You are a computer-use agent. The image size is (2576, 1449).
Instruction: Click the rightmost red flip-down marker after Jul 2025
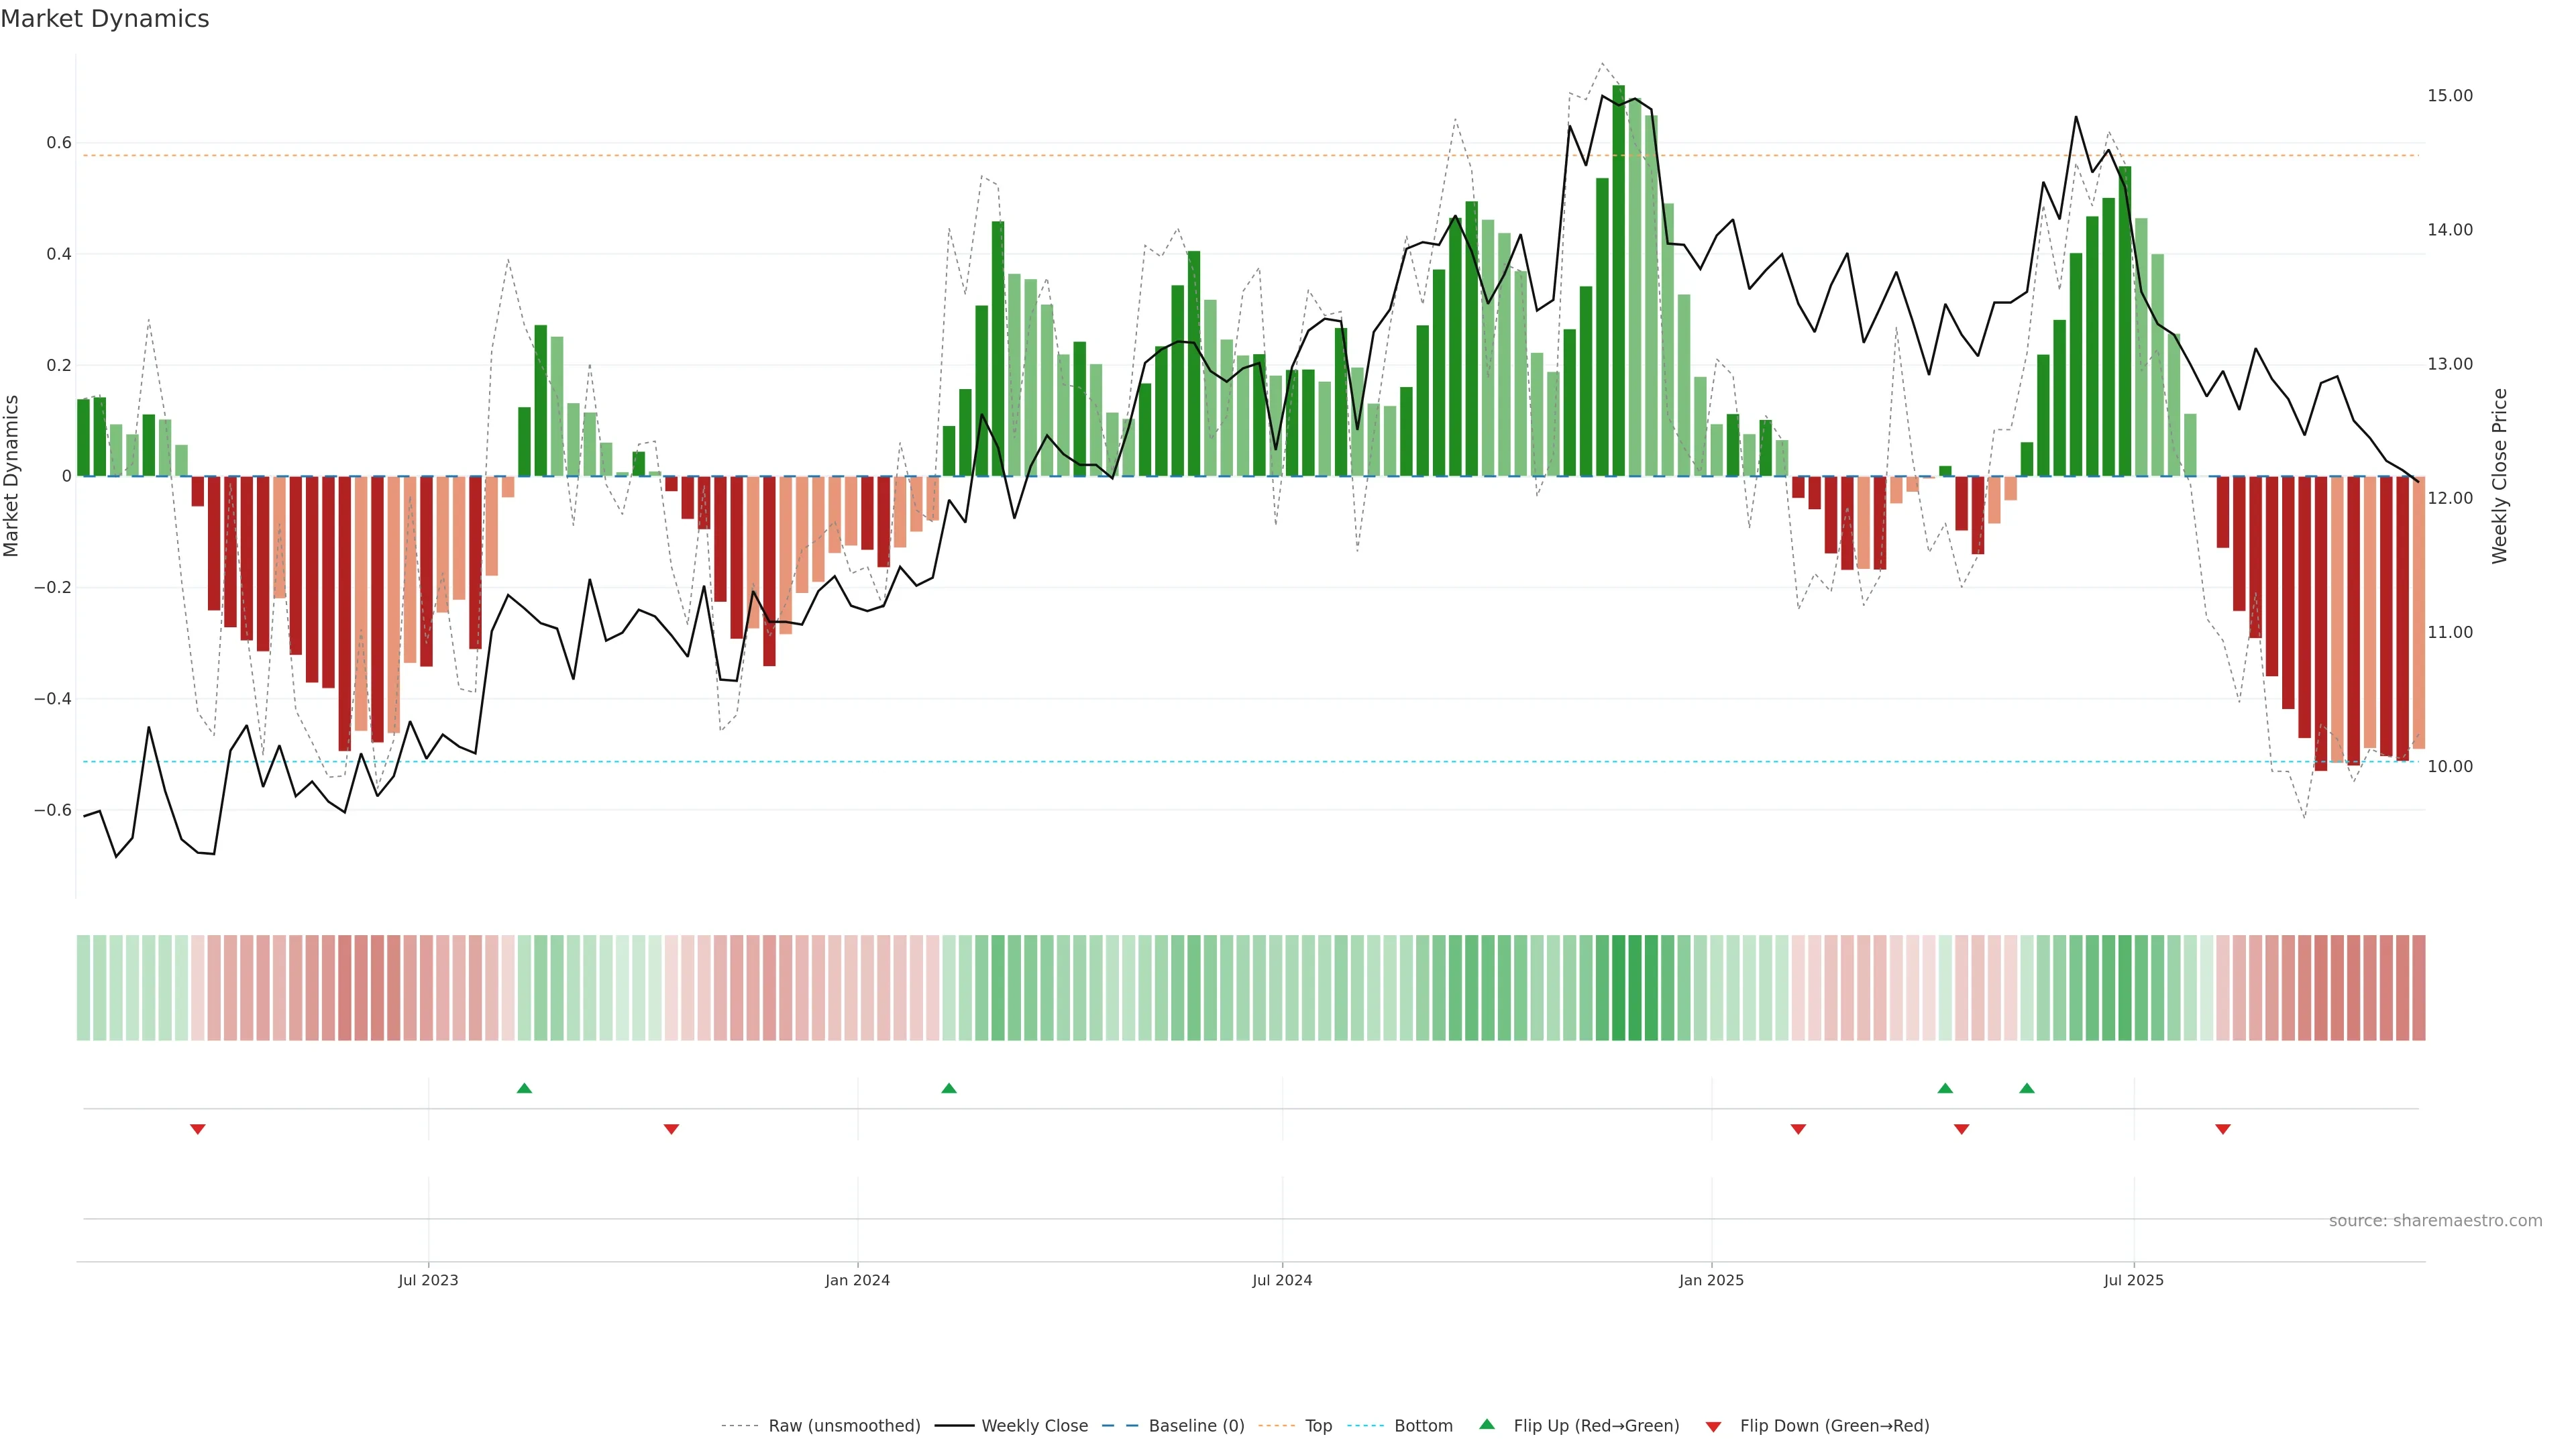2223,1129
